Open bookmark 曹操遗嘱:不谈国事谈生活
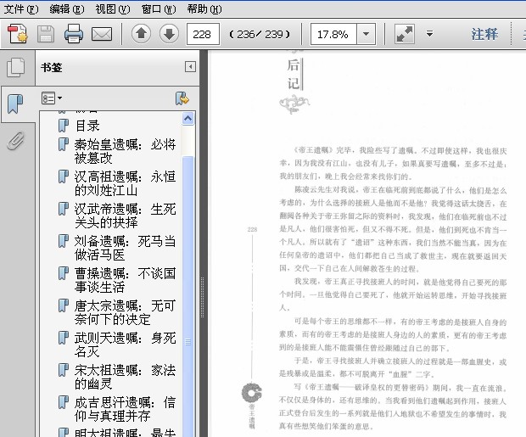 [126, 280]
